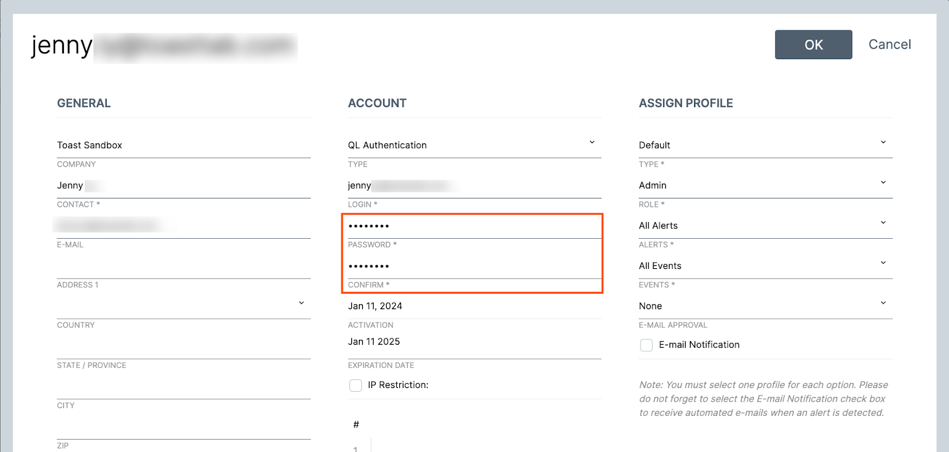Click the Expiration Date field
The height and width of the screenshot is (452, 949).
click(473, 342)
